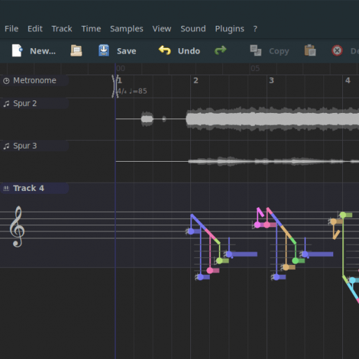Click measure 2 in the ruler
Screen dimensions: 359x359
196,80
